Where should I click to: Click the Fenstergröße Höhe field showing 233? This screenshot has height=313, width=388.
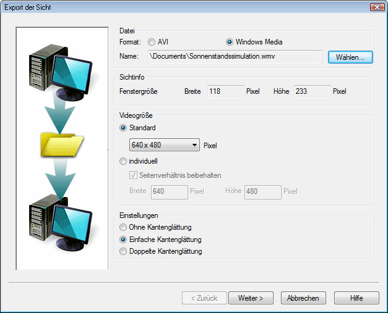(312, 92)
